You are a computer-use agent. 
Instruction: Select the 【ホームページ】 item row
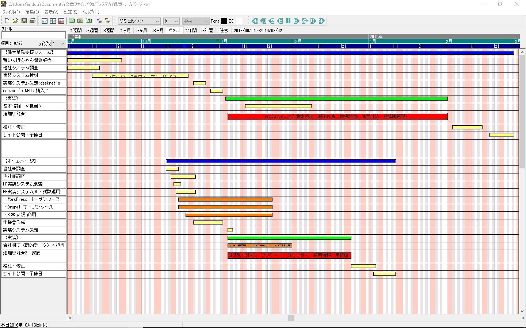(x=34, y=161)
